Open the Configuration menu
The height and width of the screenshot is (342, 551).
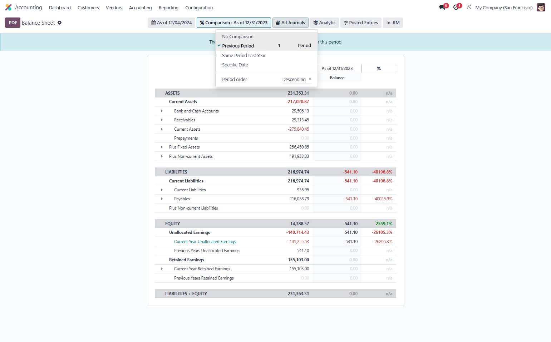pyautogui.click(x=199, y=7)
